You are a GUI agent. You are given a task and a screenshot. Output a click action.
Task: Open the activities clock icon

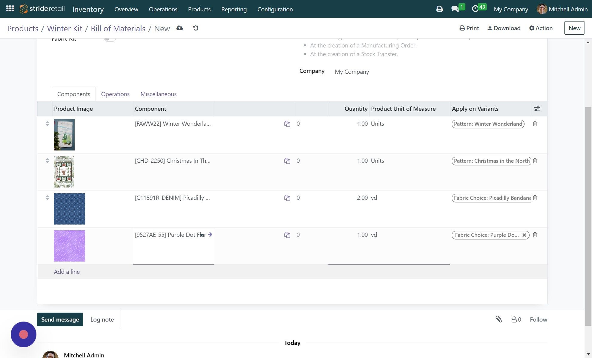click(475, 9)
